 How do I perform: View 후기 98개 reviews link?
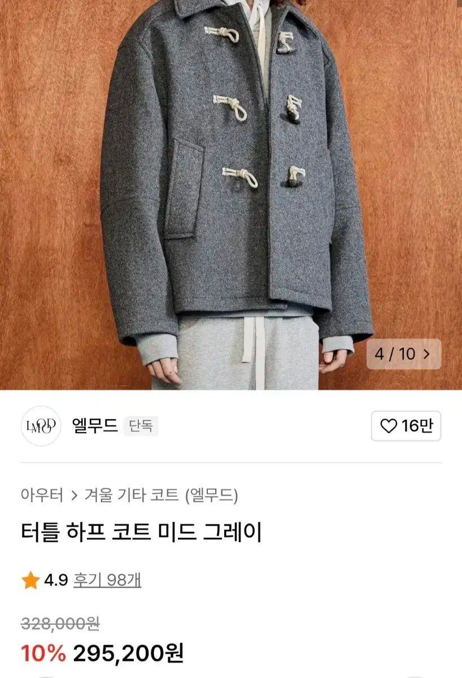(107, 580)
